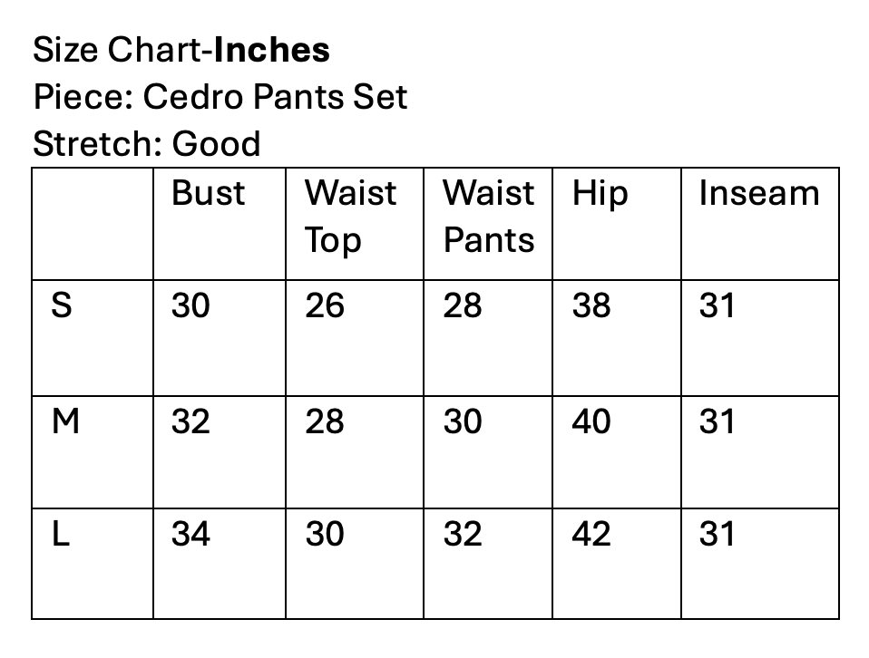Click the "Piece: Cedro Pants Set" line
Screen dimensions: 869x658
pyautogui.click(x=220, y=97)
